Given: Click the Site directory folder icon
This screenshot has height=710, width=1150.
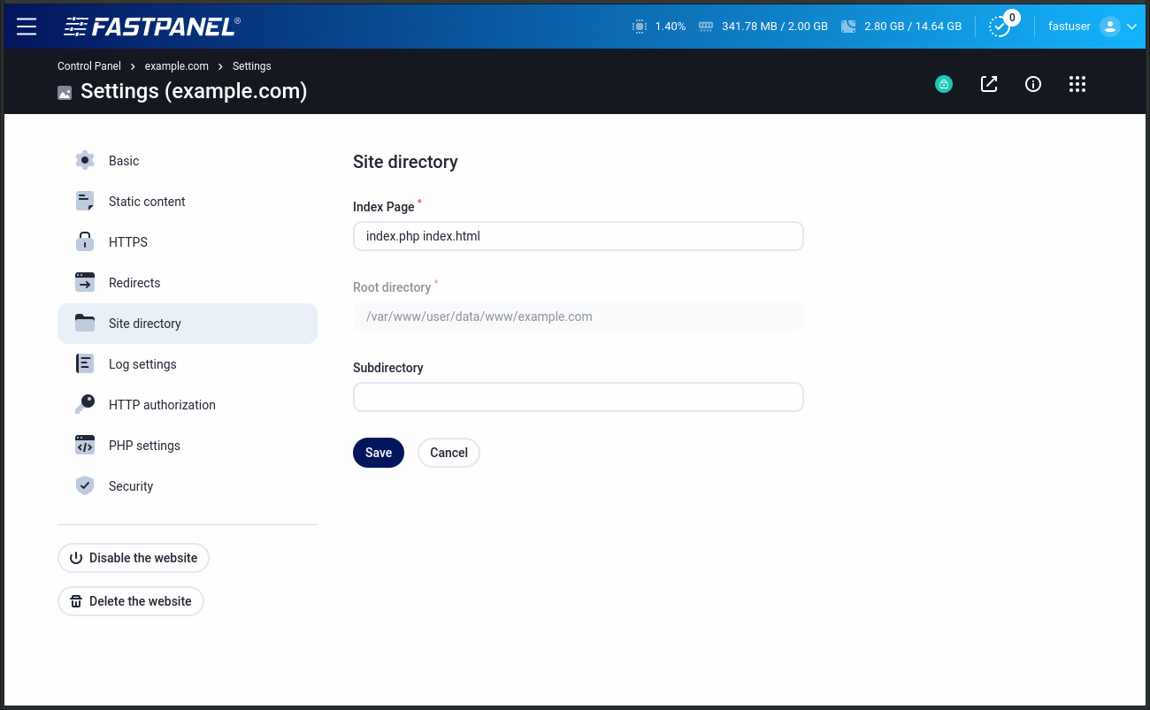Looking at the screenshot, I should [x=85, y=323].
